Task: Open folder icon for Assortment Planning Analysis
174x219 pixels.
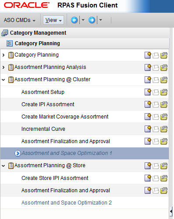Action: pos(164,68)
